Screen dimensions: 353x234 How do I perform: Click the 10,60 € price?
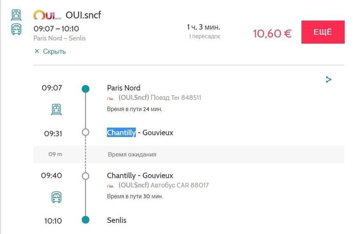pos(272,33)
